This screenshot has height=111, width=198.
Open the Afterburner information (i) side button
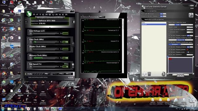74,22
